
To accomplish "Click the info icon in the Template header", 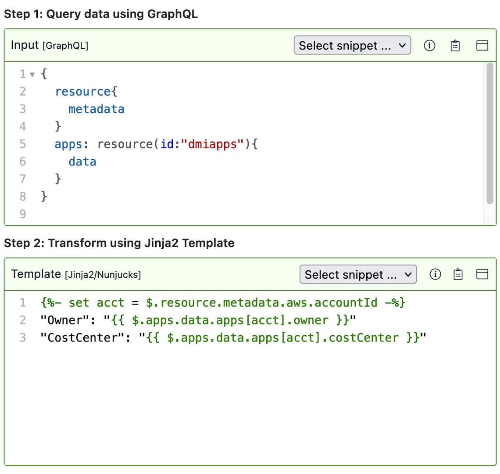I will click(435, 274).
